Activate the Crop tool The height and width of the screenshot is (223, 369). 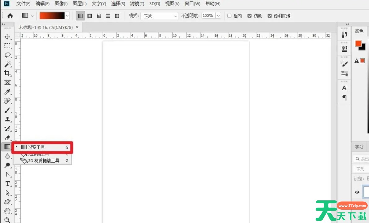tap(7, 73)
